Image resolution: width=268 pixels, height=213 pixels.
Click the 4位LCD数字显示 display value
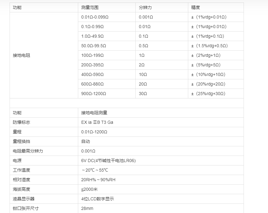pos(97,199)
